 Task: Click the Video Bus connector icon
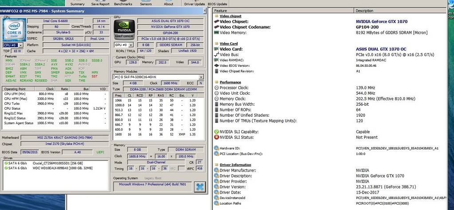point(216,54)
